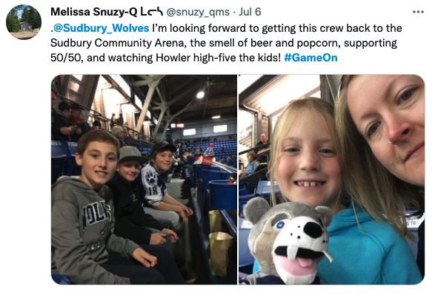435x295 pixels.
Task: Click the brown paper popcorn bag
Action: coord(220,253)
